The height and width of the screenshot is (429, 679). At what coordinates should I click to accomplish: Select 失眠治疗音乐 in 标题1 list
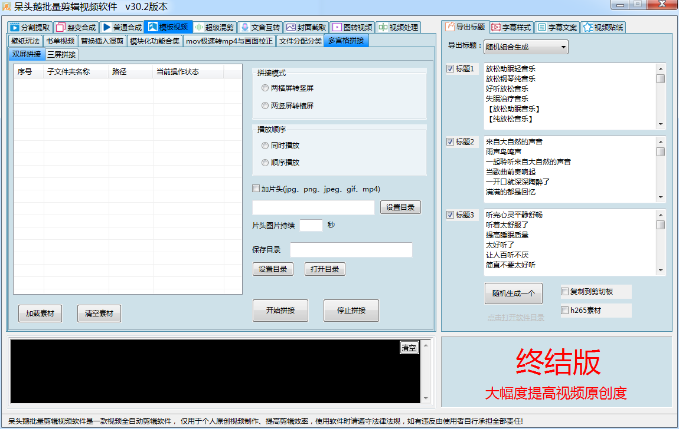click(507, 99)
